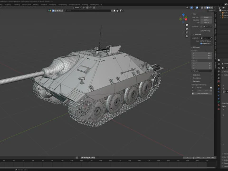Click the pan view hand icon

[187, 28]
